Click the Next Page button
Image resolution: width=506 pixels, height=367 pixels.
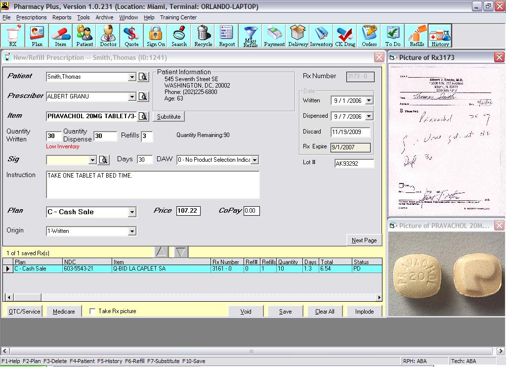364,240
